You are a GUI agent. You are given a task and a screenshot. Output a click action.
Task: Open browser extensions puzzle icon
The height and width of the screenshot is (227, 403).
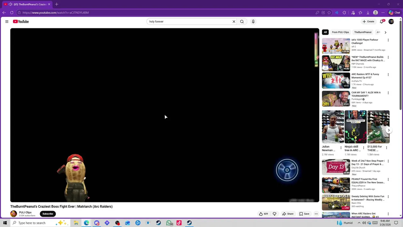click(x=344, y=13)
